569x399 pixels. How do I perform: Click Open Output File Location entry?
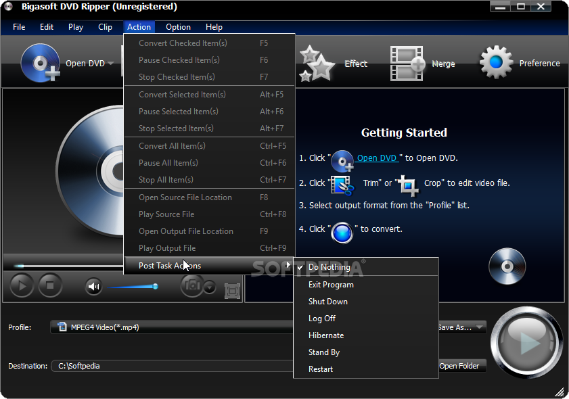click(x=209, y=231)
